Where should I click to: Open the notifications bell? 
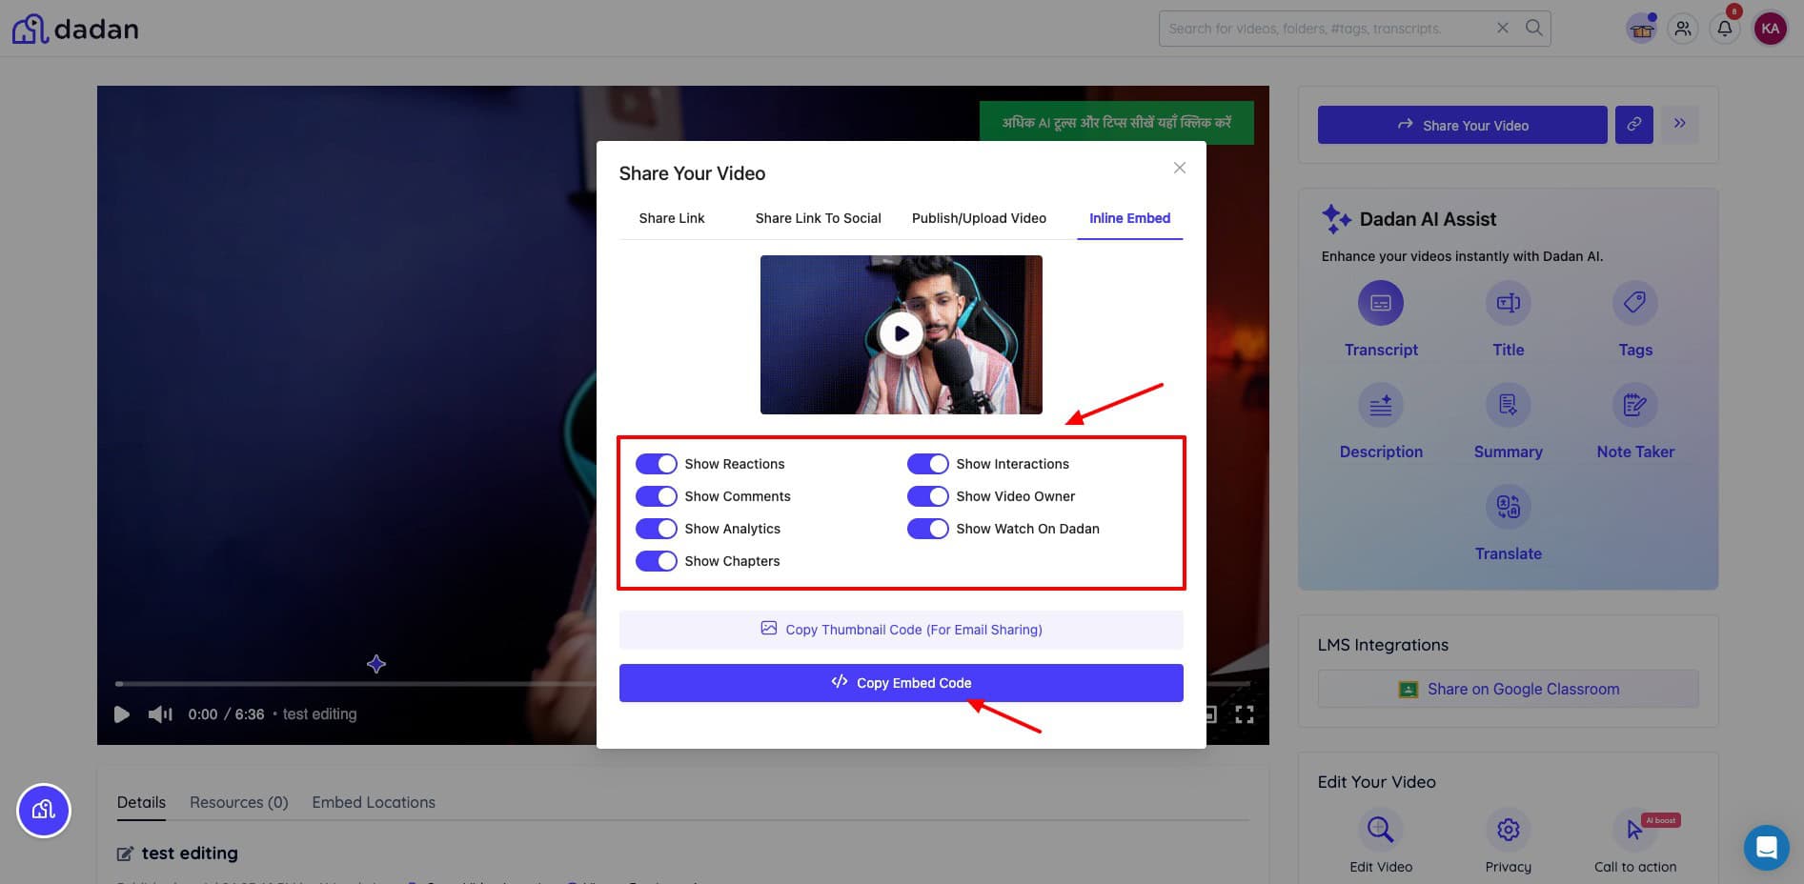pos(1724,29)
